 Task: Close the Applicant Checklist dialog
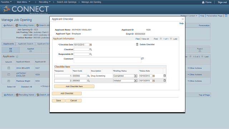(x=182, y=19)
